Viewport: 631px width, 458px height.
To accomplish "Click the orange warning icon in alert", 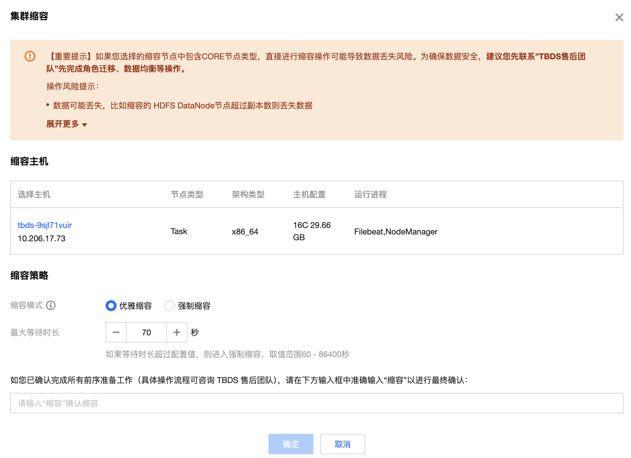I will [30, 56].
